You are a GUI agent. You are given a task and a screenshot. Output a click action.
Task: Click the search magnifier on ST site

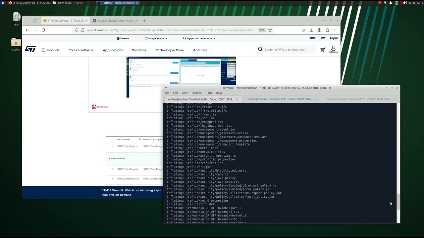tap(260, 49)
